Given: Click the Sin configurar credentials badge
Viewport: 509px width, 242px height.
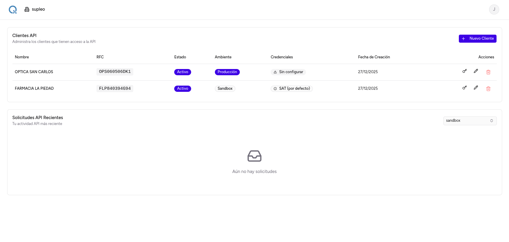Looking at the screenshot, I should (x=288, y=72).
